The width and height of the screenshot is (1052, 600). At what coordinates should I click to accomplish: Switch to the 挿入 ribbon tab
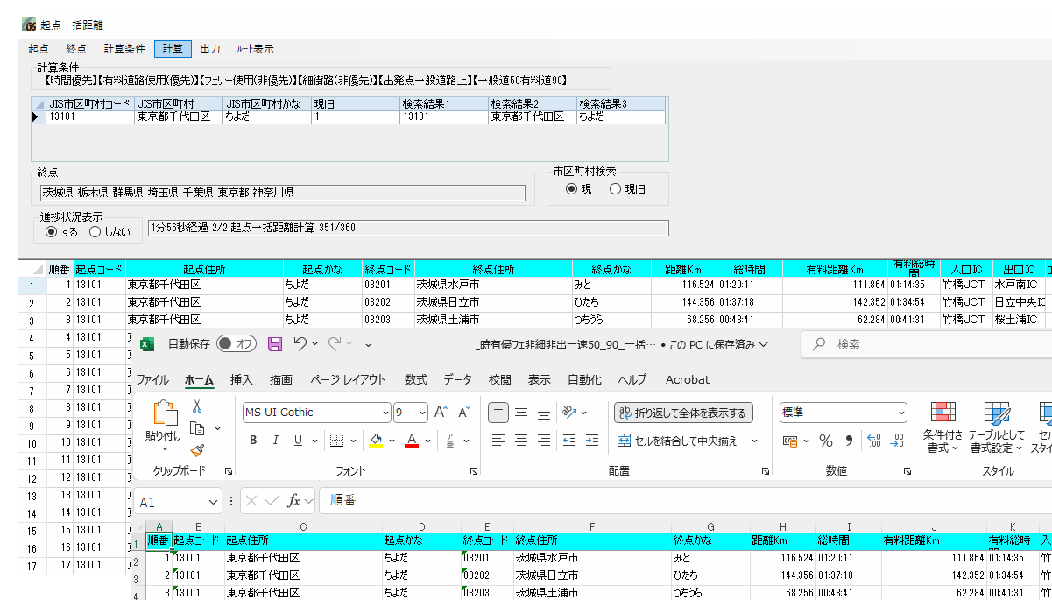241,379
